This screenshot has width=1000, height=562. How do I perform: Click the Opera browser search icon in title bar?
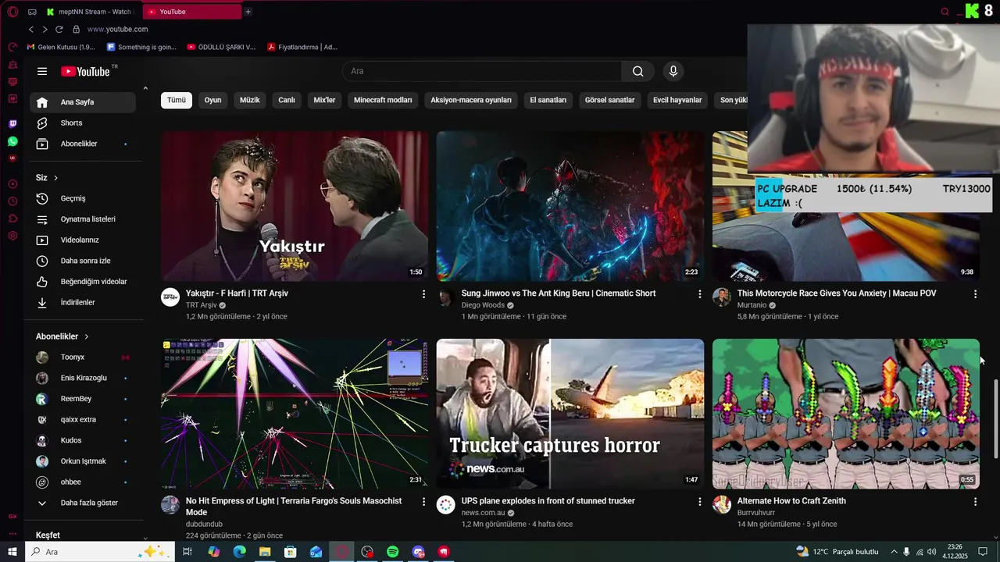click(945, 12)
